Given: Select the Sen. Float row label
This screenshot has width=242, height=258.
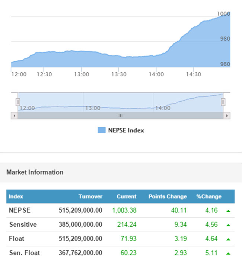Looking at the screenshot, I should (x=25, y=253).
